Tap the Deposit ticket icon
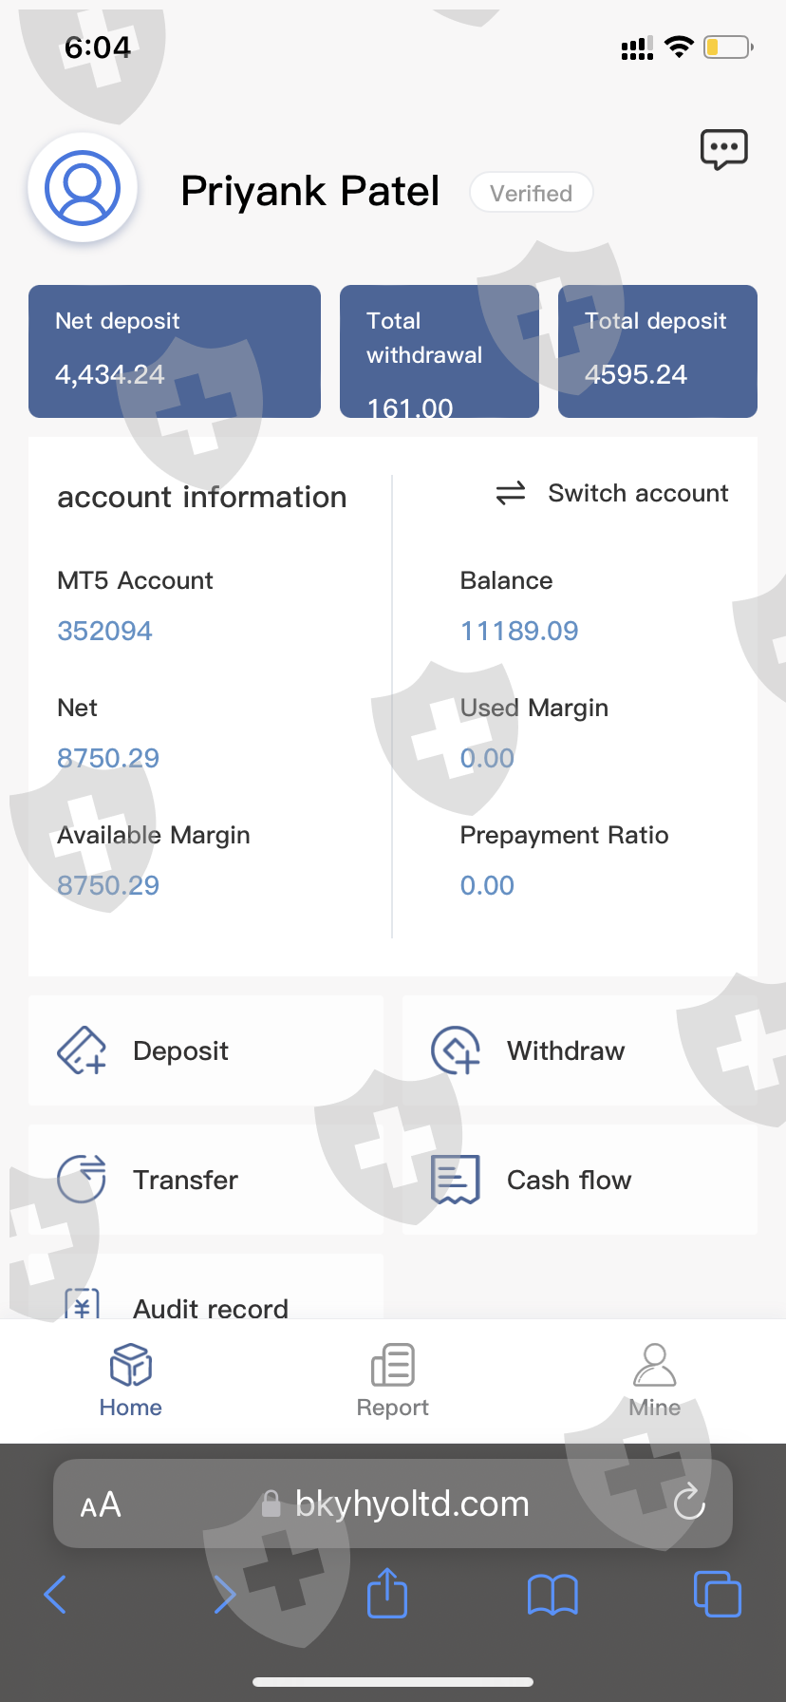This screenshot has height=1702, width=786. (x=82, y=1050)
